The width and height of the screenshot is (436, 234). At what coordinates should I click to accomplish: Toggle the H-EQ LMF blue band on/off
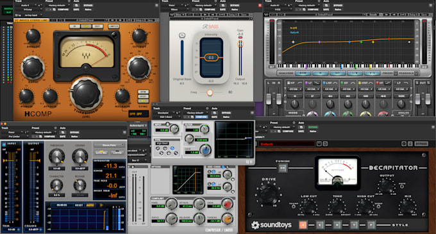[324, 83]
